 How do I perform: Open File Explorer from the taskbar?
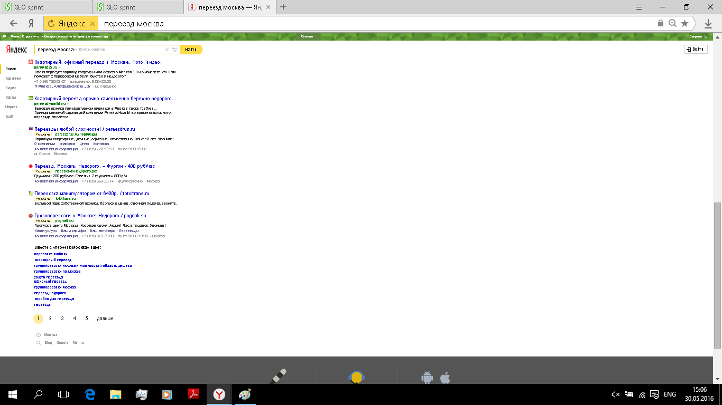(x=116, y=394)
